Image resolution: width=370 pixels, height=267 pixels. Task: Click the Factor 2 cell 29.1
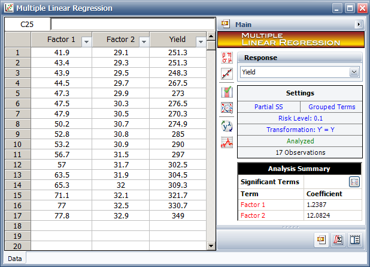pos(121,53)
